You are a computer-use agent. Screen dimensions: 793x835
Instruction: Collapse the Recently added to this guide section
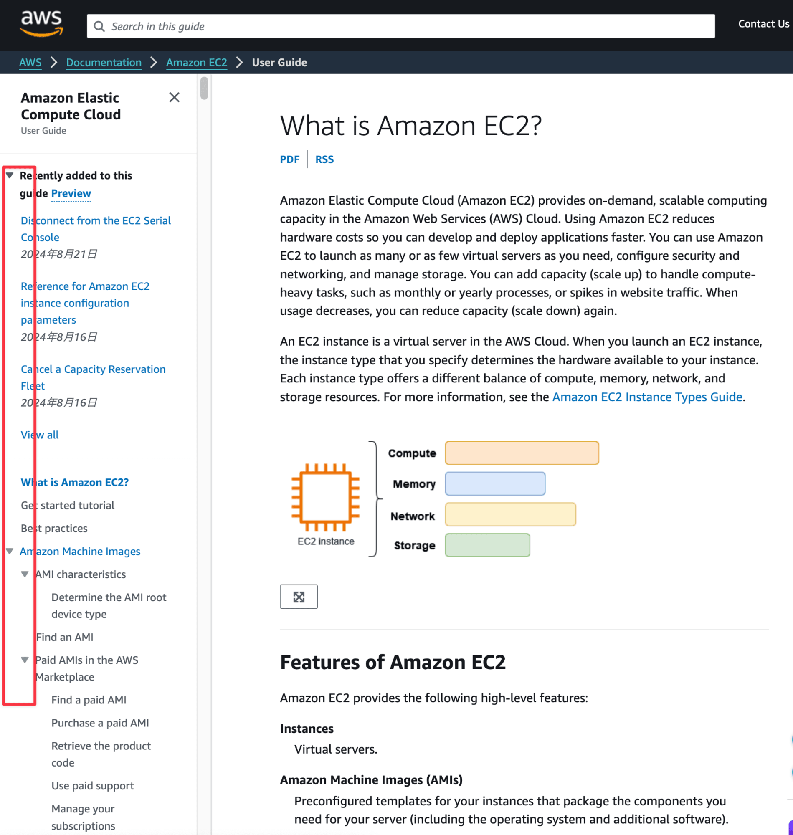click(x=10, y=175)
